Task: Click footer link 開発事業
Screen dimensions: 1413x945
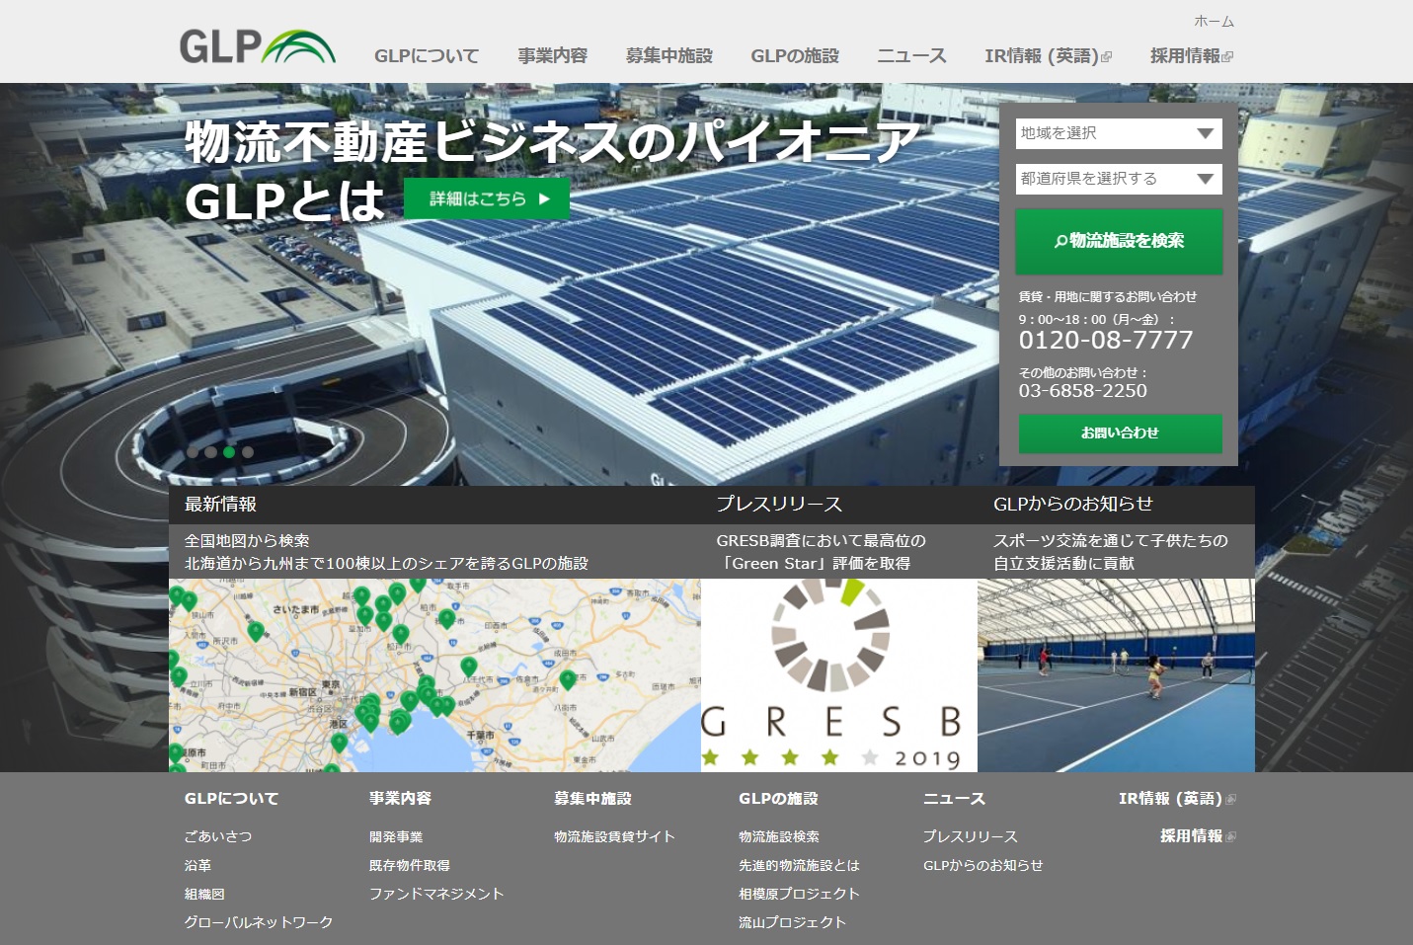Action: tap(396, 836)
